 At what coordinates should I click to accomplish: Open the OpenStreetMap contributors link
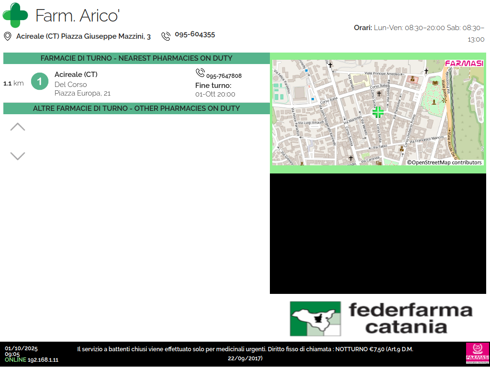tap(444, 162)
